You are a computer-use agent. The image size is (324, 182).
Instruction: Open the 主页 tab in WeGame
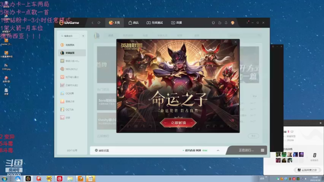click(115, 23)
